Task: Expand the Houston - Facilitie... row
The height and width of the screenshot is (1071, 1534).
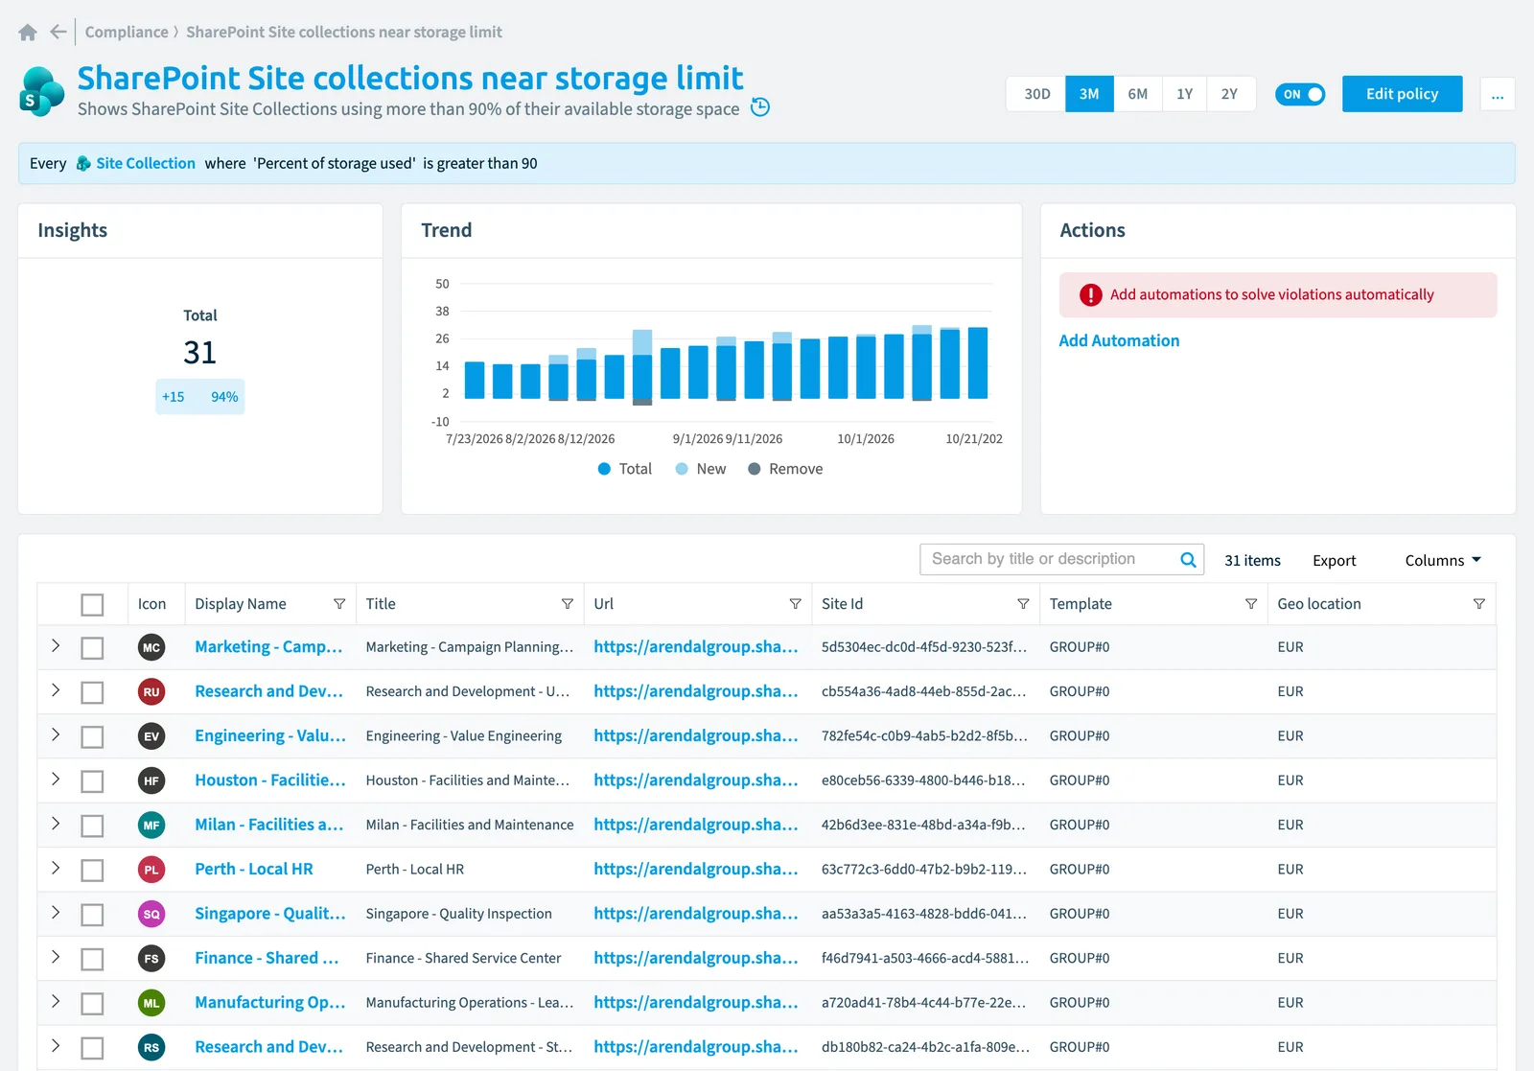Action: [x=56, y=780]
